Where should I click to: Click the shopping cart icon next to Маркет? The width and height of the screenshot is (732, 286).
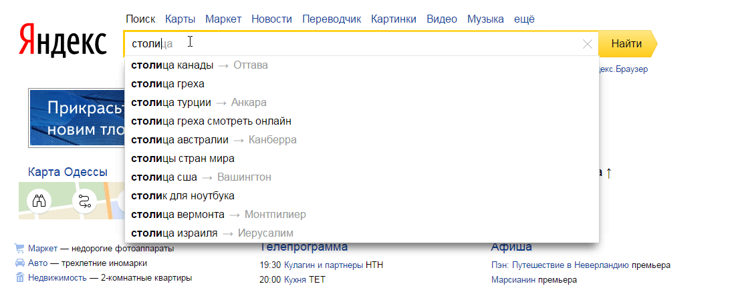coord(19,248)
